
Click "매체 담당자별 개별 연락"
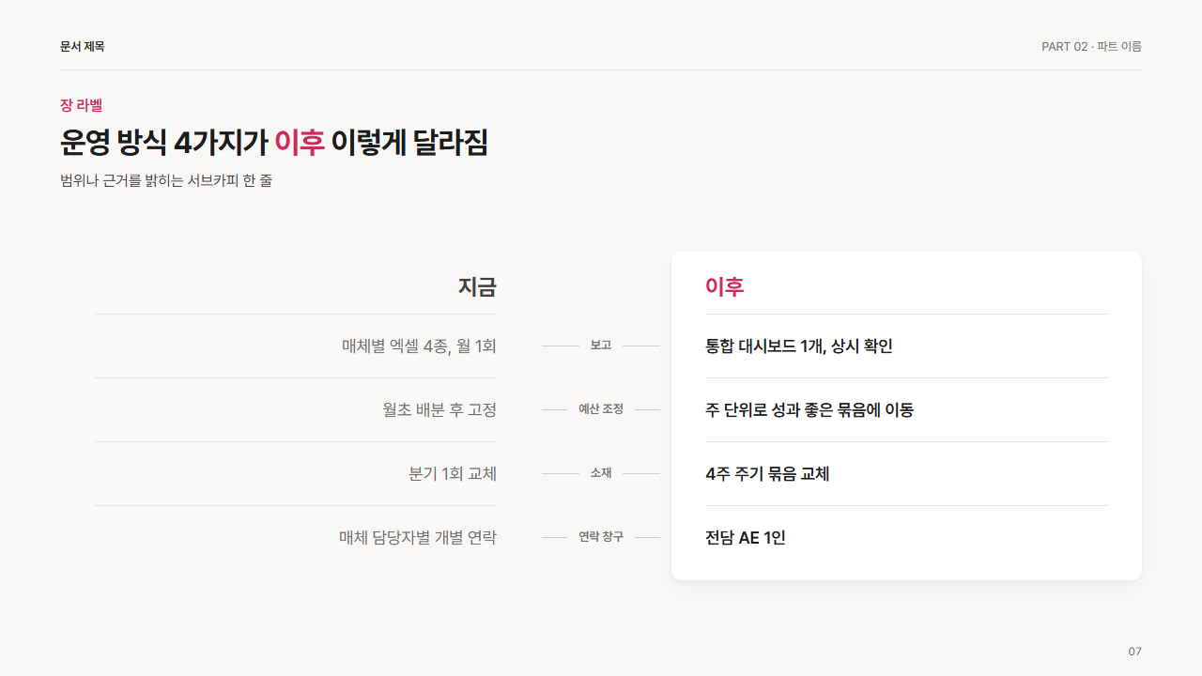coord(418,537)
